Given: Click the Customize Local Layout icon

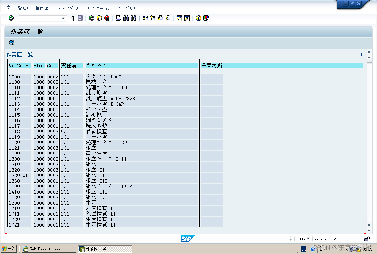Looking at the screenshot, I should [x=205, y=18].
